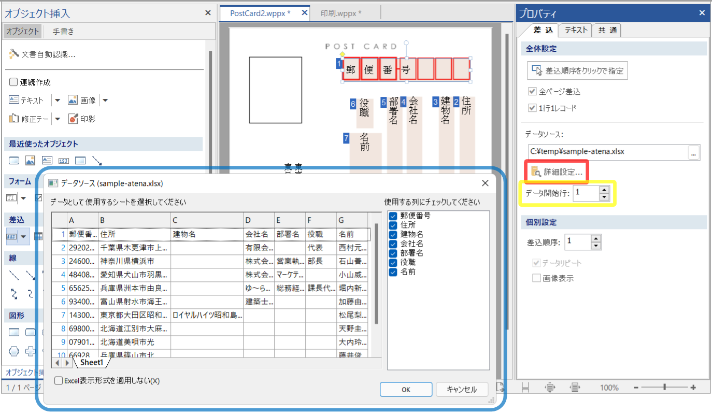Click the zoom in plus icon

[x=693, y=387]
